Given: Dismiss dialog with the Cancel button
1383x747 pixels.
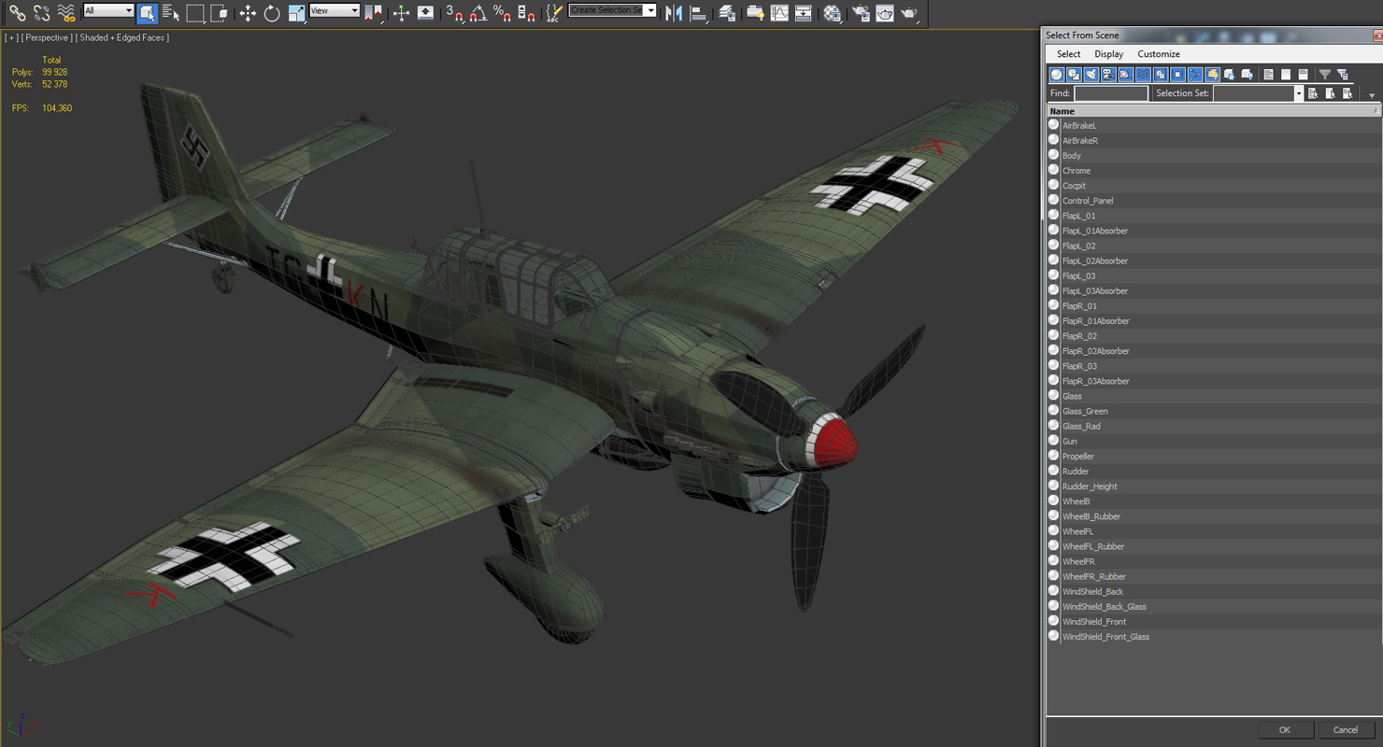Looking at the screenshot, I should pyautogui.click(x=1346, y=730).
